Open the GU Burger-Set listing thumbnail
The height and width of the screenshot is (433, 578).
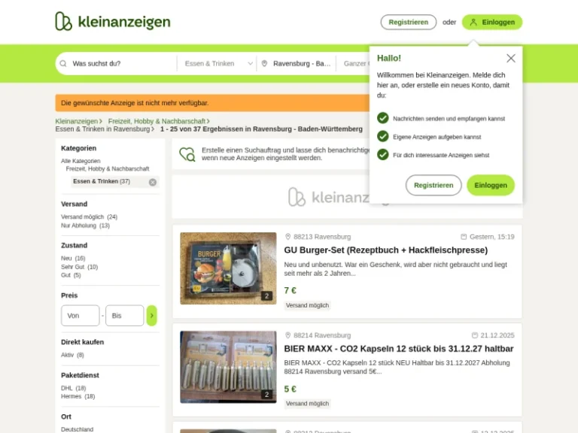point(228,268)
